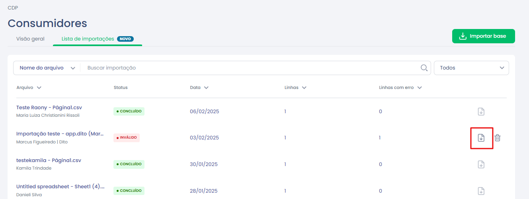
Task: Click the date 03/02/2025
Action: coord(205,138)
